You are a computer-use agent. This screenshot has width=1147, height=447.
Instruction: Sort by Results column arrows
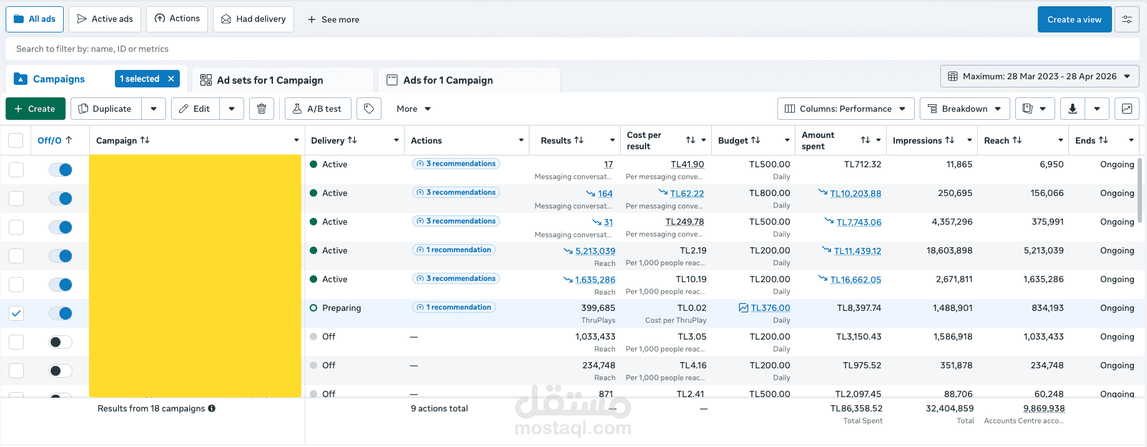(579, 140)
